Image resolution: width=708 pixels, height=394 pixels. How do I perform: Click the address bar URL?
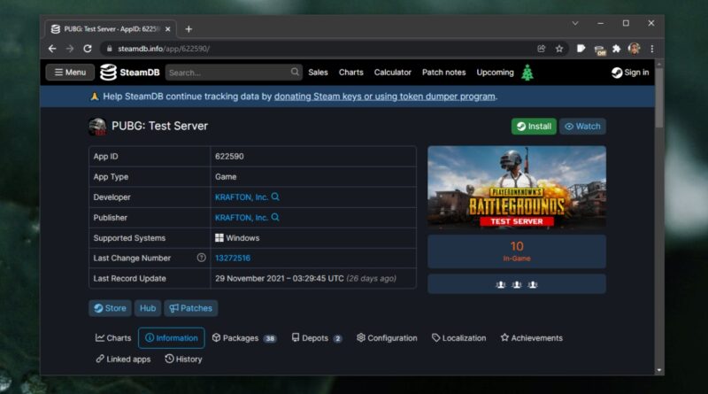(x=164, y=49)
